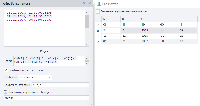Click column C header
Viewport: 200px width, 106px height.
point(149,19)
